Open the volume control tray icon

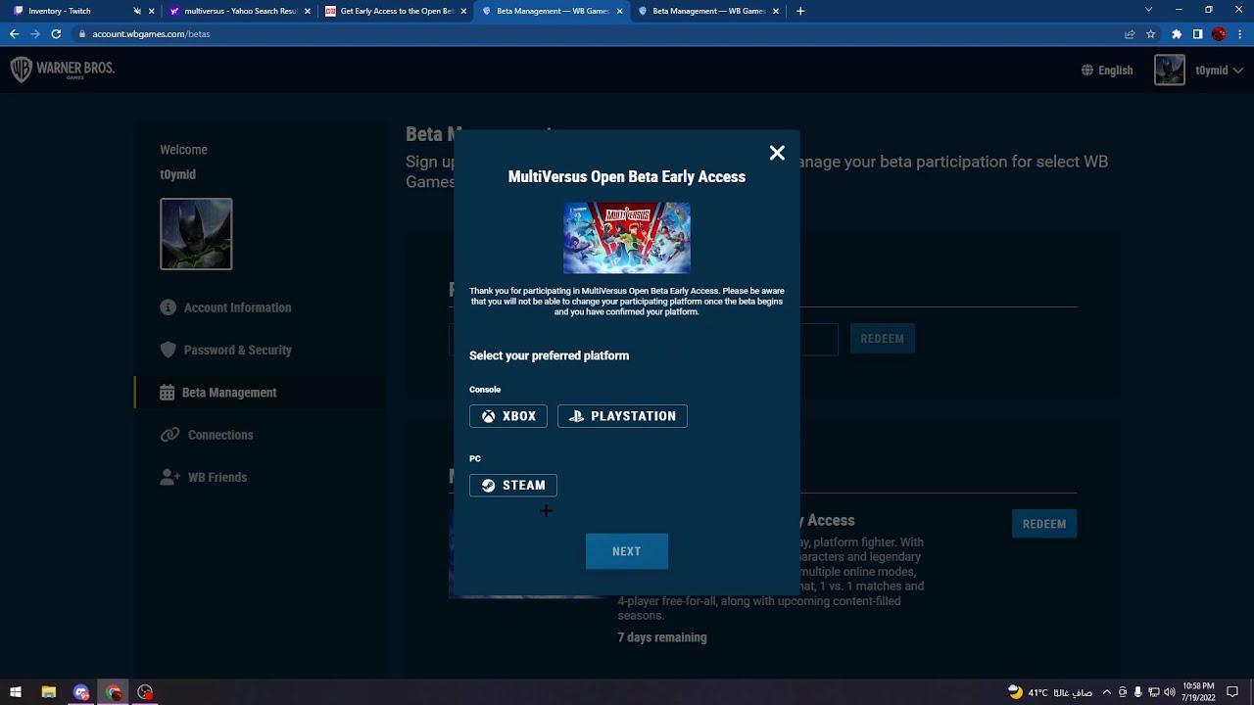point(1169,692)
